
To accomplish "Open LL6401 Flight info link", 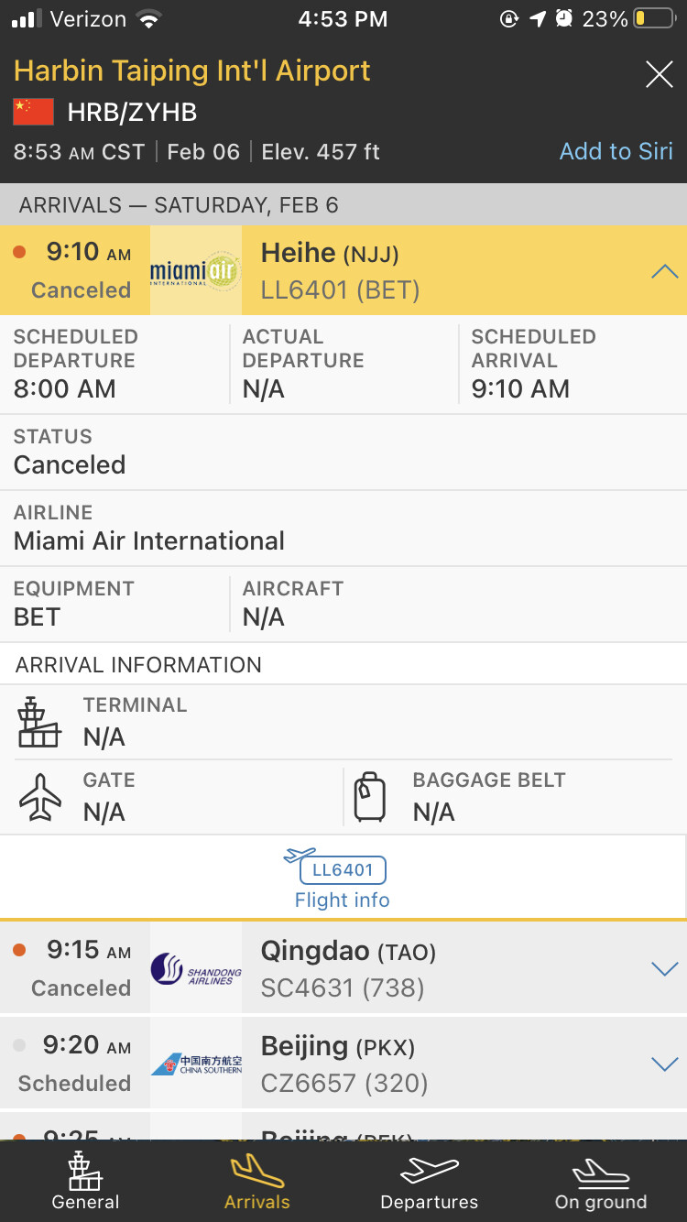I will pyautogui.click(x=343, y=900).
